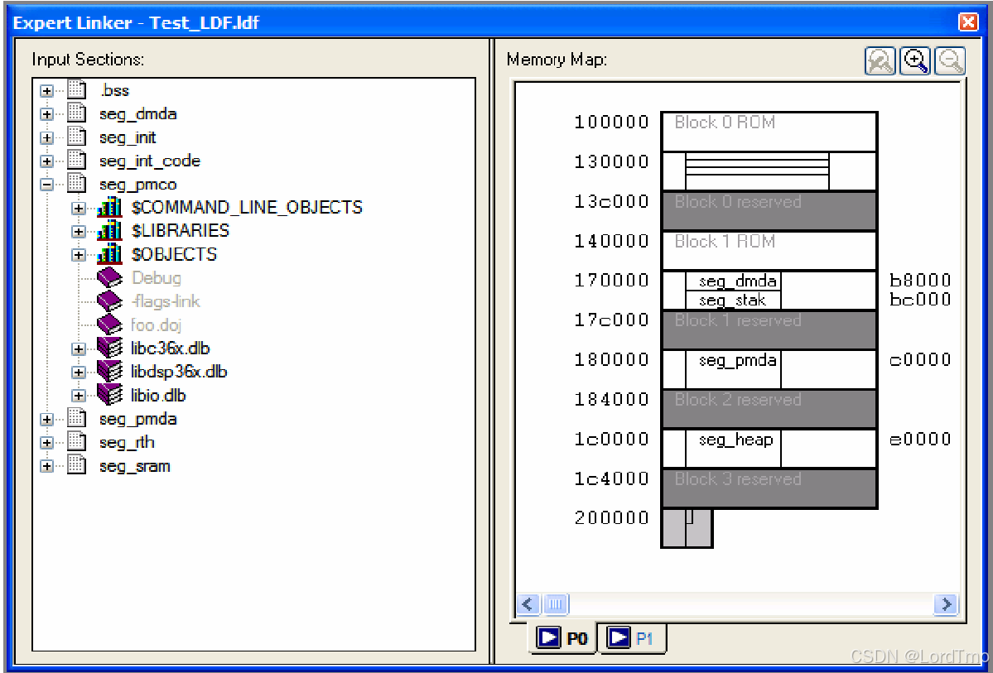This screenshot has height=673, width=993.
Task: Select seg_dmda segment in memory map
Action: coord(733,281)
